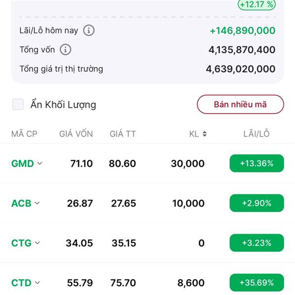
Task: Tap the +2.90% profit badge for ACB
Action: click(x=257, y=203)
